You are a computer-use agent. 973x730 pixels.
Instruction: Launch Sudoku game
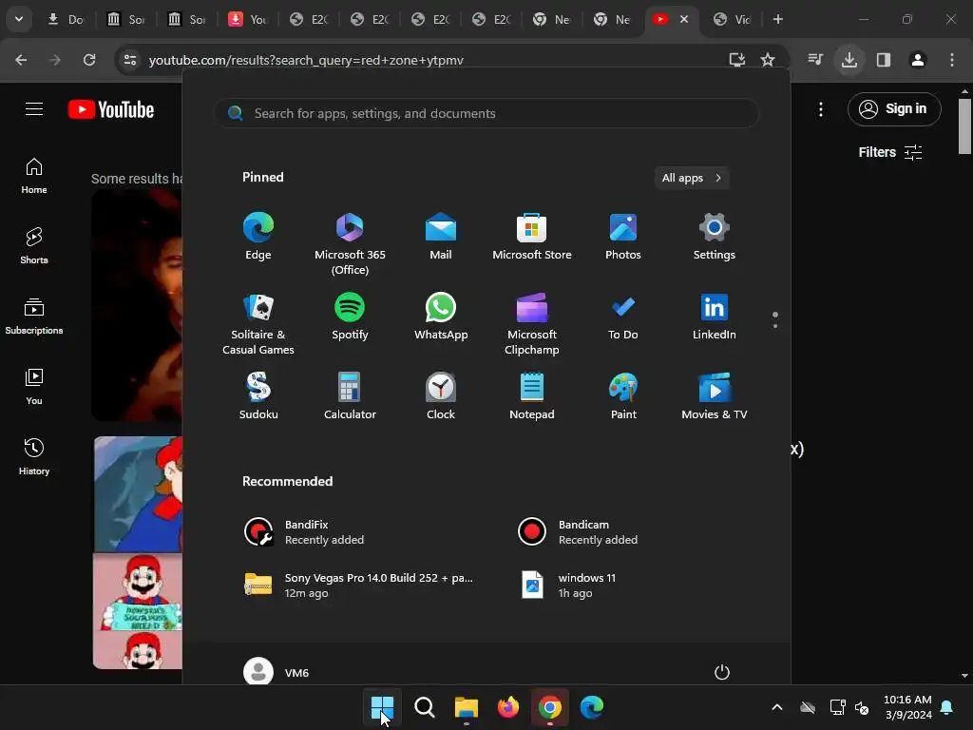(x=258, y=396)
